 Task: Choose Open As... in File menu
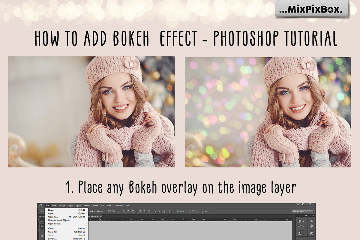tap(66, 217)
